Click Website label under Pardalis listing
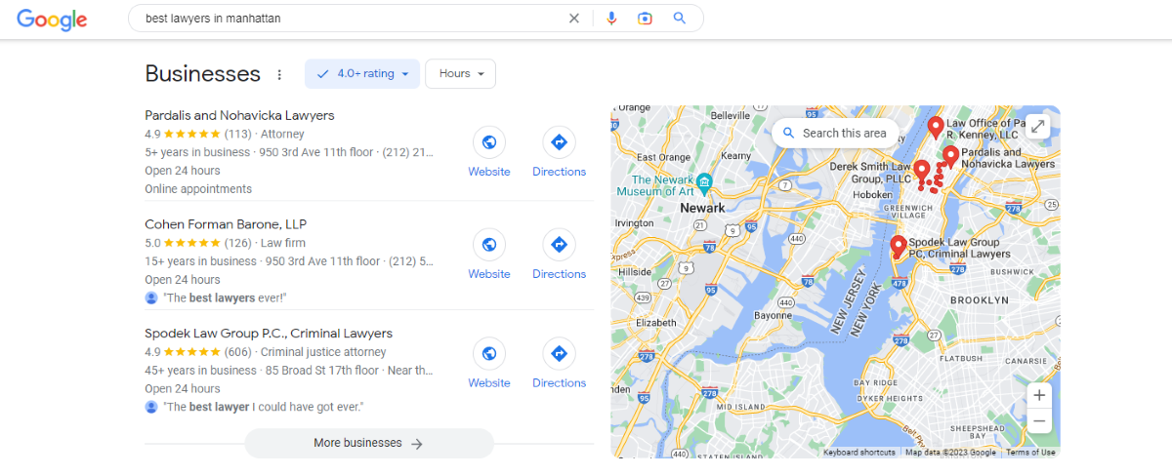 (489, 172)
